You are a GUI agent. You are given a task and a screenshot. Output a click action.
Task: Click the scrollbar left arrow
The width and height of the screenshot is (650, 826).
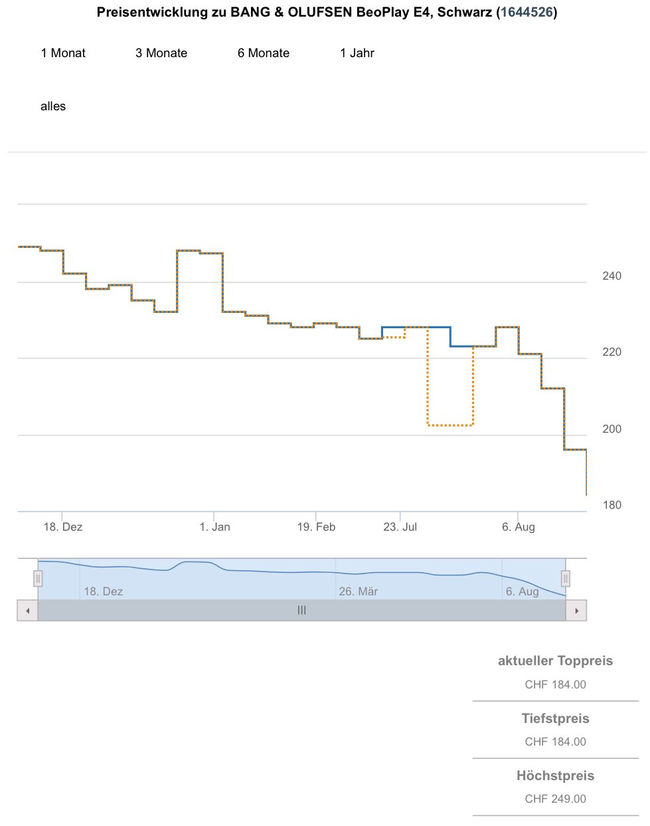(27, 611)
